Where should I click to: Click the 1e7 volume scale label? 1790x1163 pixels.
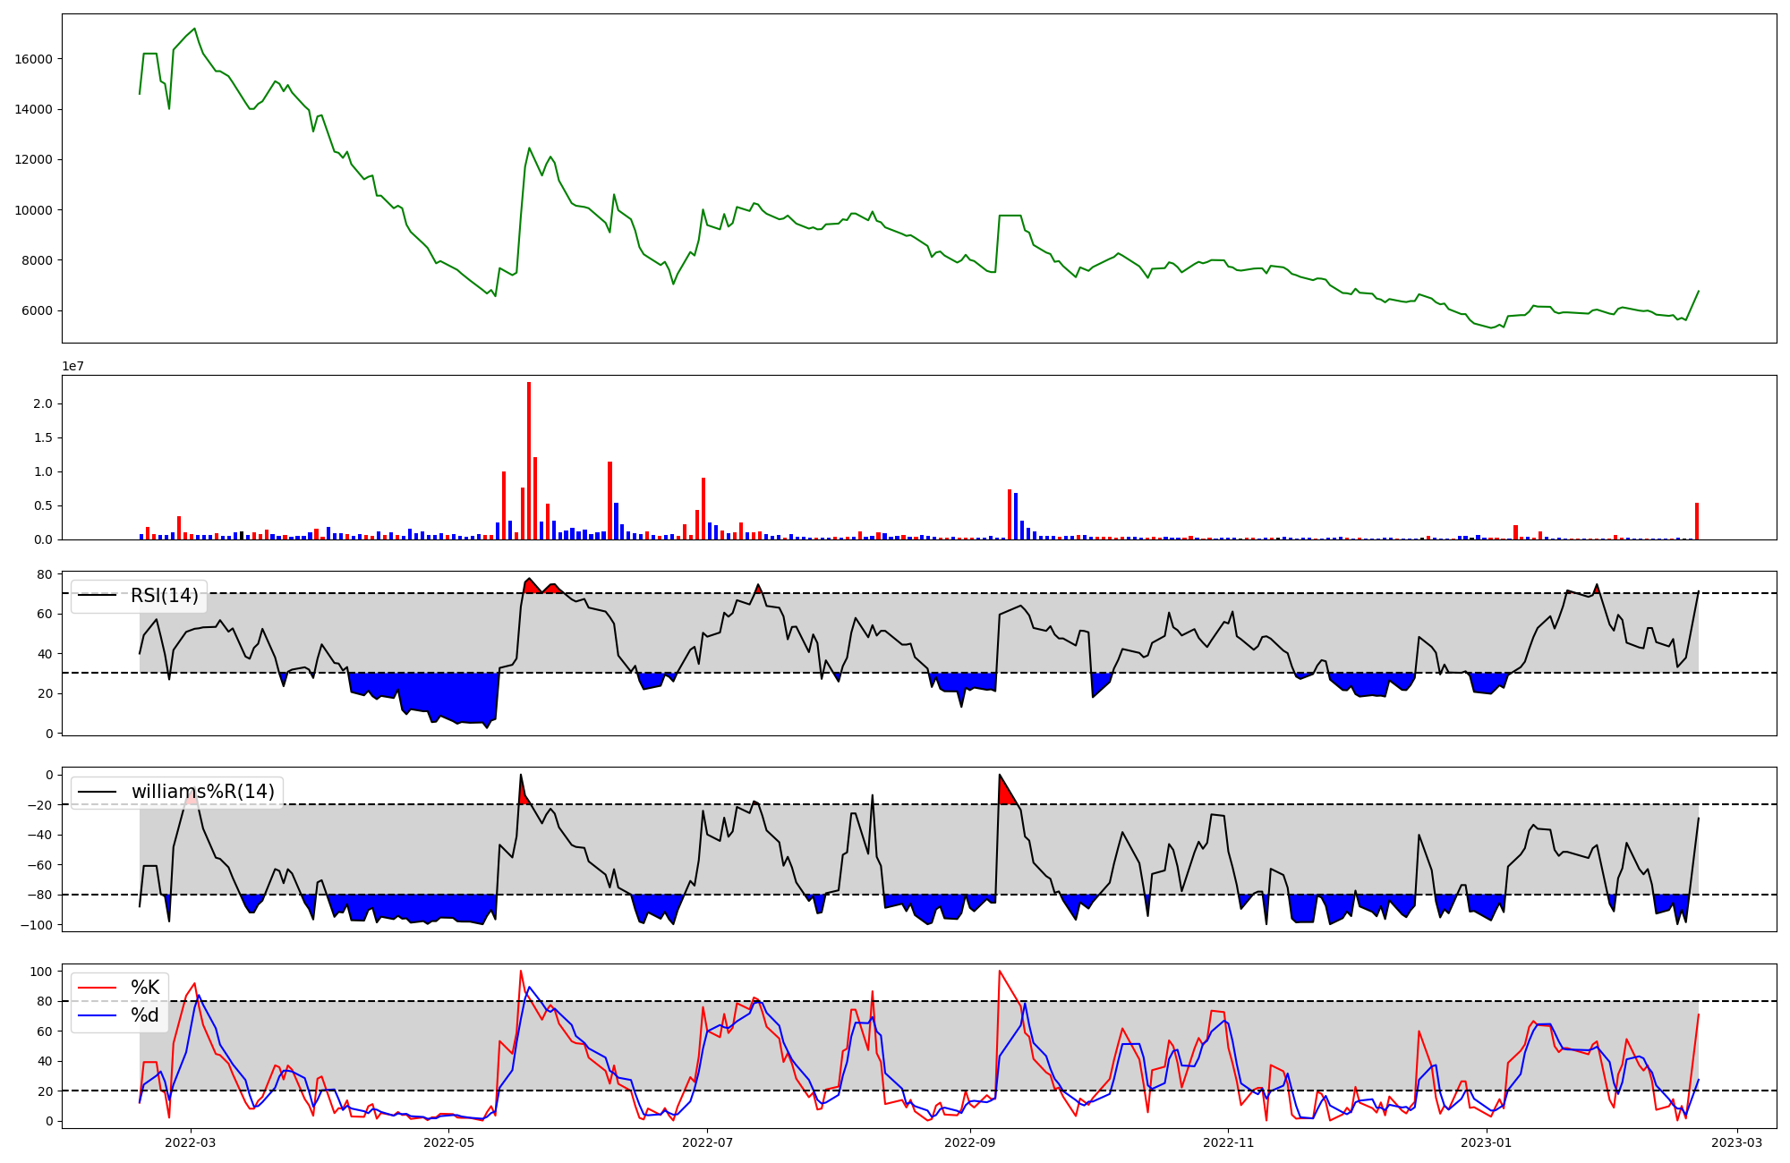(73, 366)
